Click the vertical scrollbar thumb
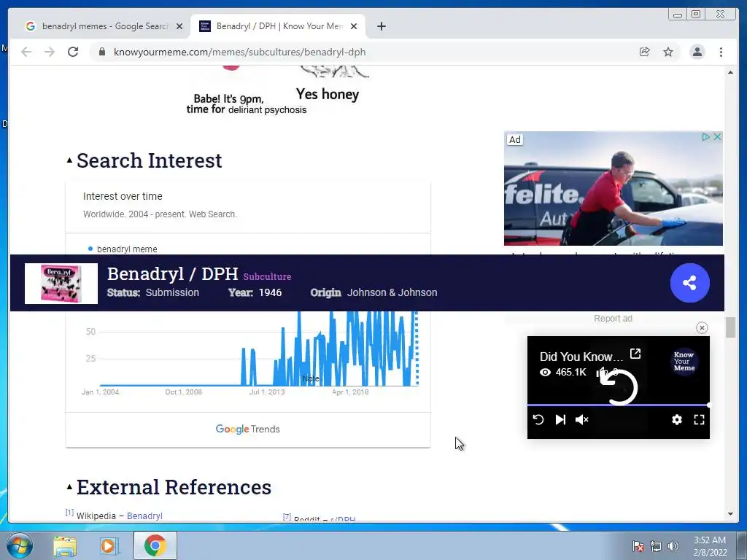Image resolution: width=747 pixels, height=560 pixels. 730,327
